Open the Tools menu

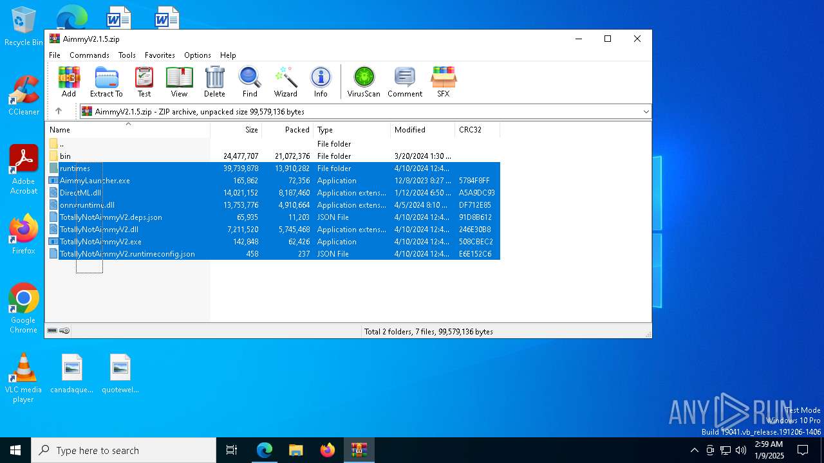coord(127,55)
